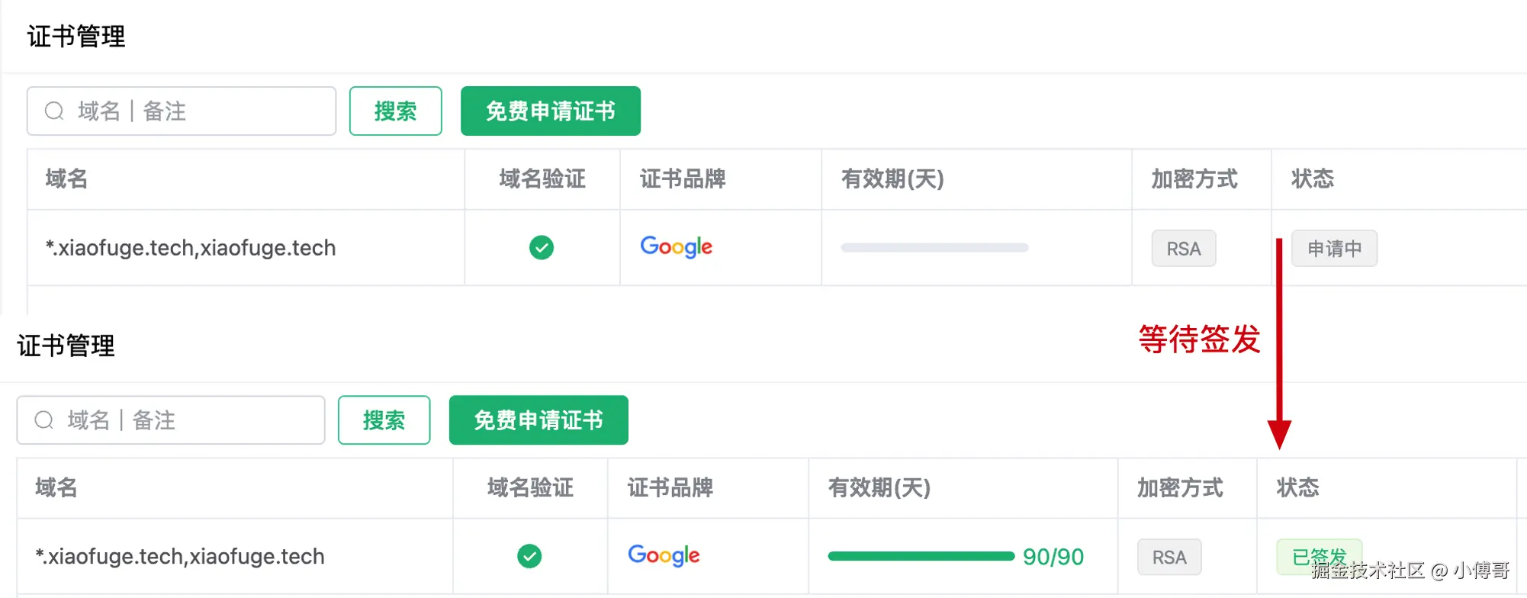This screenshot has width=1527, height=598.
Task: Click the green 90/90 validity progress bar
Action: click(921, 556)
